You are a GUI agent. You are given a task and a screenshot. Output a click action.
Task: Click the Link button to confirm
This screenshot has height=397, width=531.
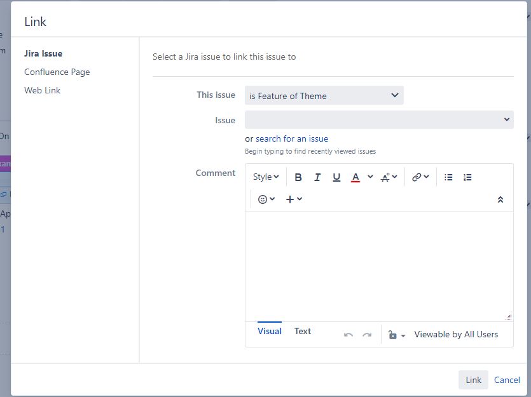point(473,380)
